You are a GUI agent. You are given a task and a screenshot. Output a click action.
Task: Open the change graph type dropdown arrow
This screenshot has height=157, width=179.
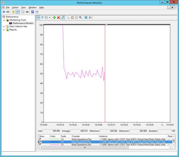(50, 17)
